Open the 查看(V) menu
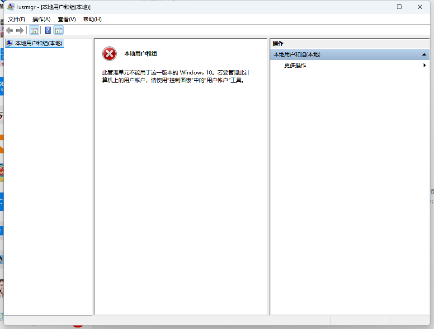This screenshot has height=329, width=434. (67, 19)
